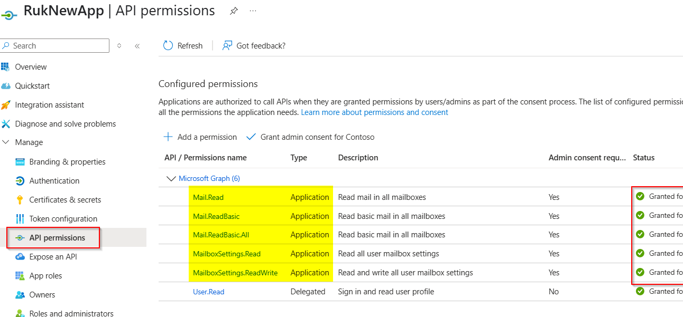Click the Got feedback icon
This screenshot has width=683, height=317.
tap(227, 46)
